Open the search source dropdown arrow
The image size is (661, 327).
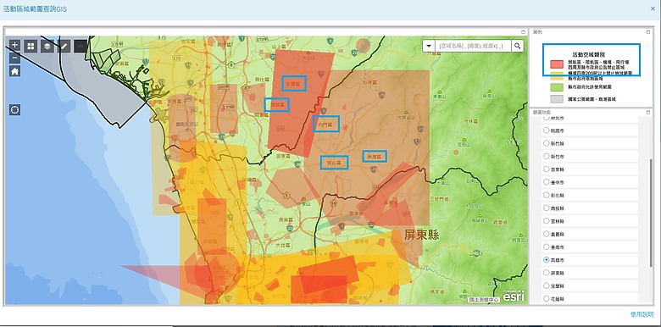[x=429, y=46]
